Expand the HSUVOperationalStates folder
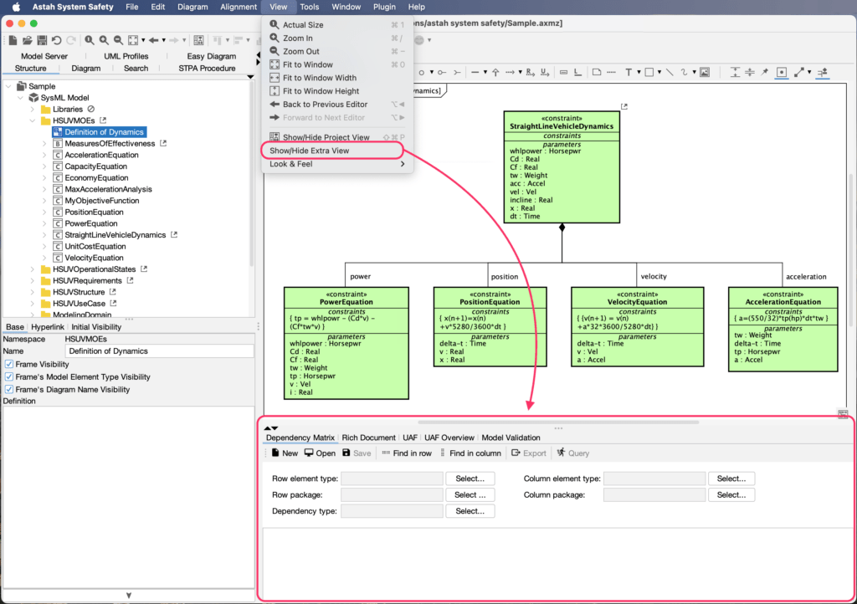The image size is (857, 604). click(31, 269)
